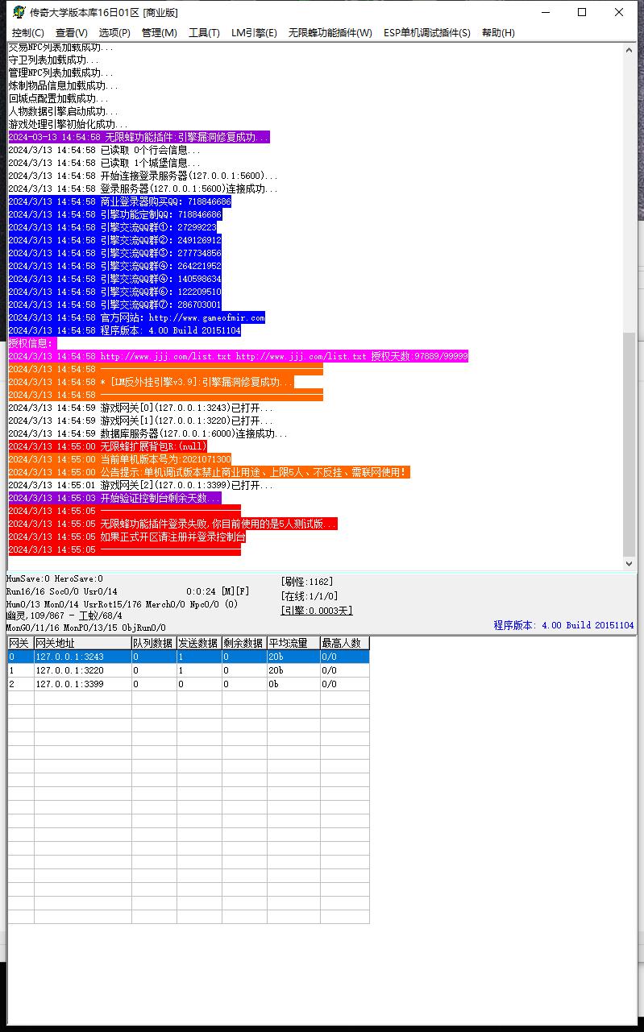Screen dimensions: 644x1032
Task: Click the 在线:1/1/0 status label
Action: [x=310, y=596]
